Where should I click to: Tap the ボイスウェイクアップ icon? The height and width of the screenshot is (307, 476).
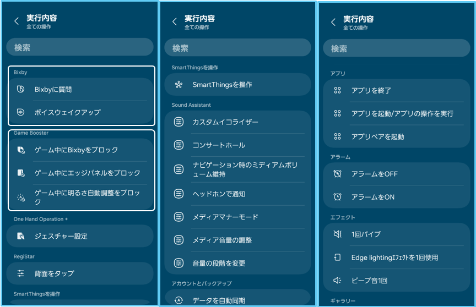[20, 112]
